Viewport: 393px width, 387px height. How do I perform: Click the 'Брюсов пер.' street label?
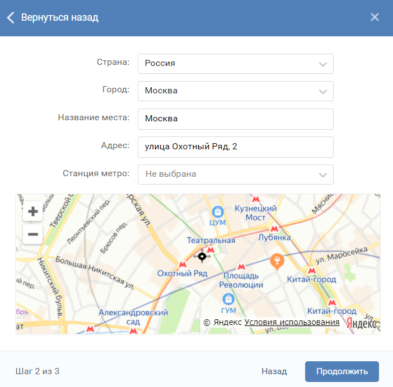click(x=114, y=238)
